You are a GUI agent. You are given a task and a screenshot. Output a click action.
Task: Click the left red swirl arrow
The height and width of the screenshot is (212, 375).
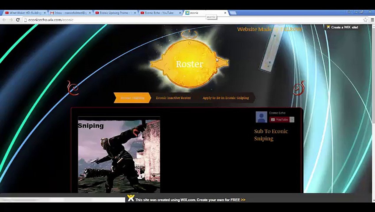[x=73, y=88]
